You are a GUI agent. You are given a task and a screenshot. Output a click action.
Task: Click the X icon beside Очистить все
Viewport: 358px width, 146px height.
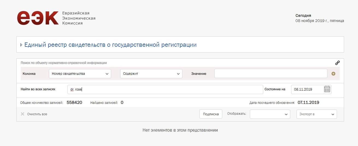click(x=23, y=114)
